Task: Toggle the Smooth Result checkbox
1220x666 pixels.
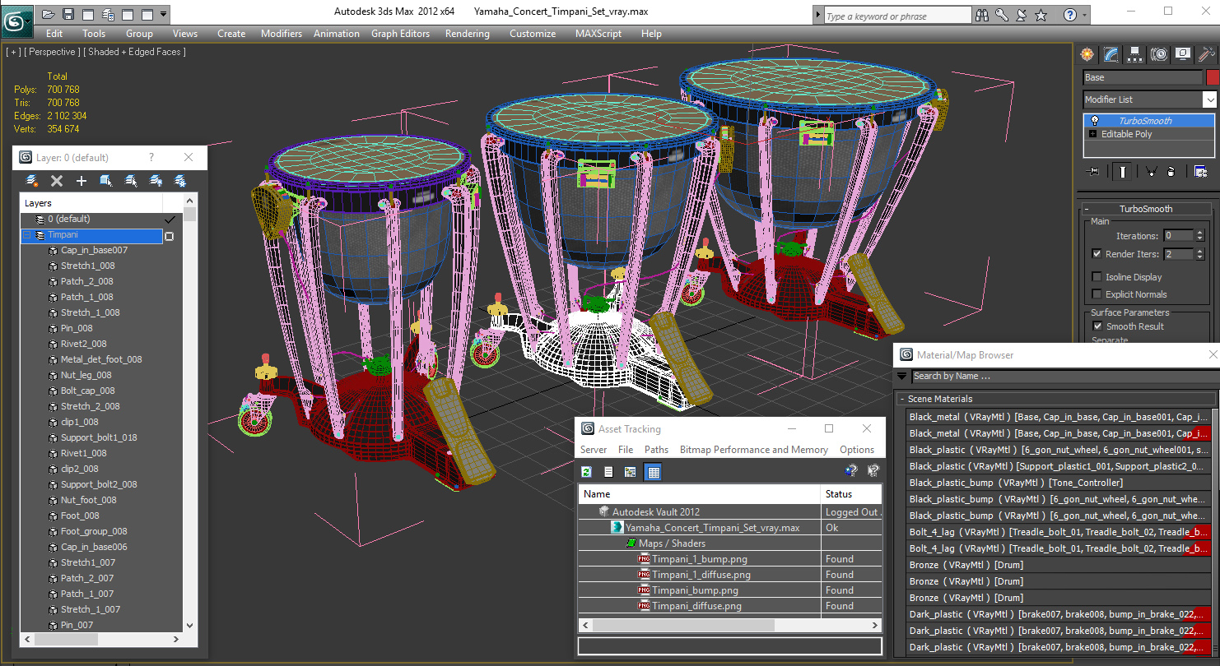Action: (1097, 326)
